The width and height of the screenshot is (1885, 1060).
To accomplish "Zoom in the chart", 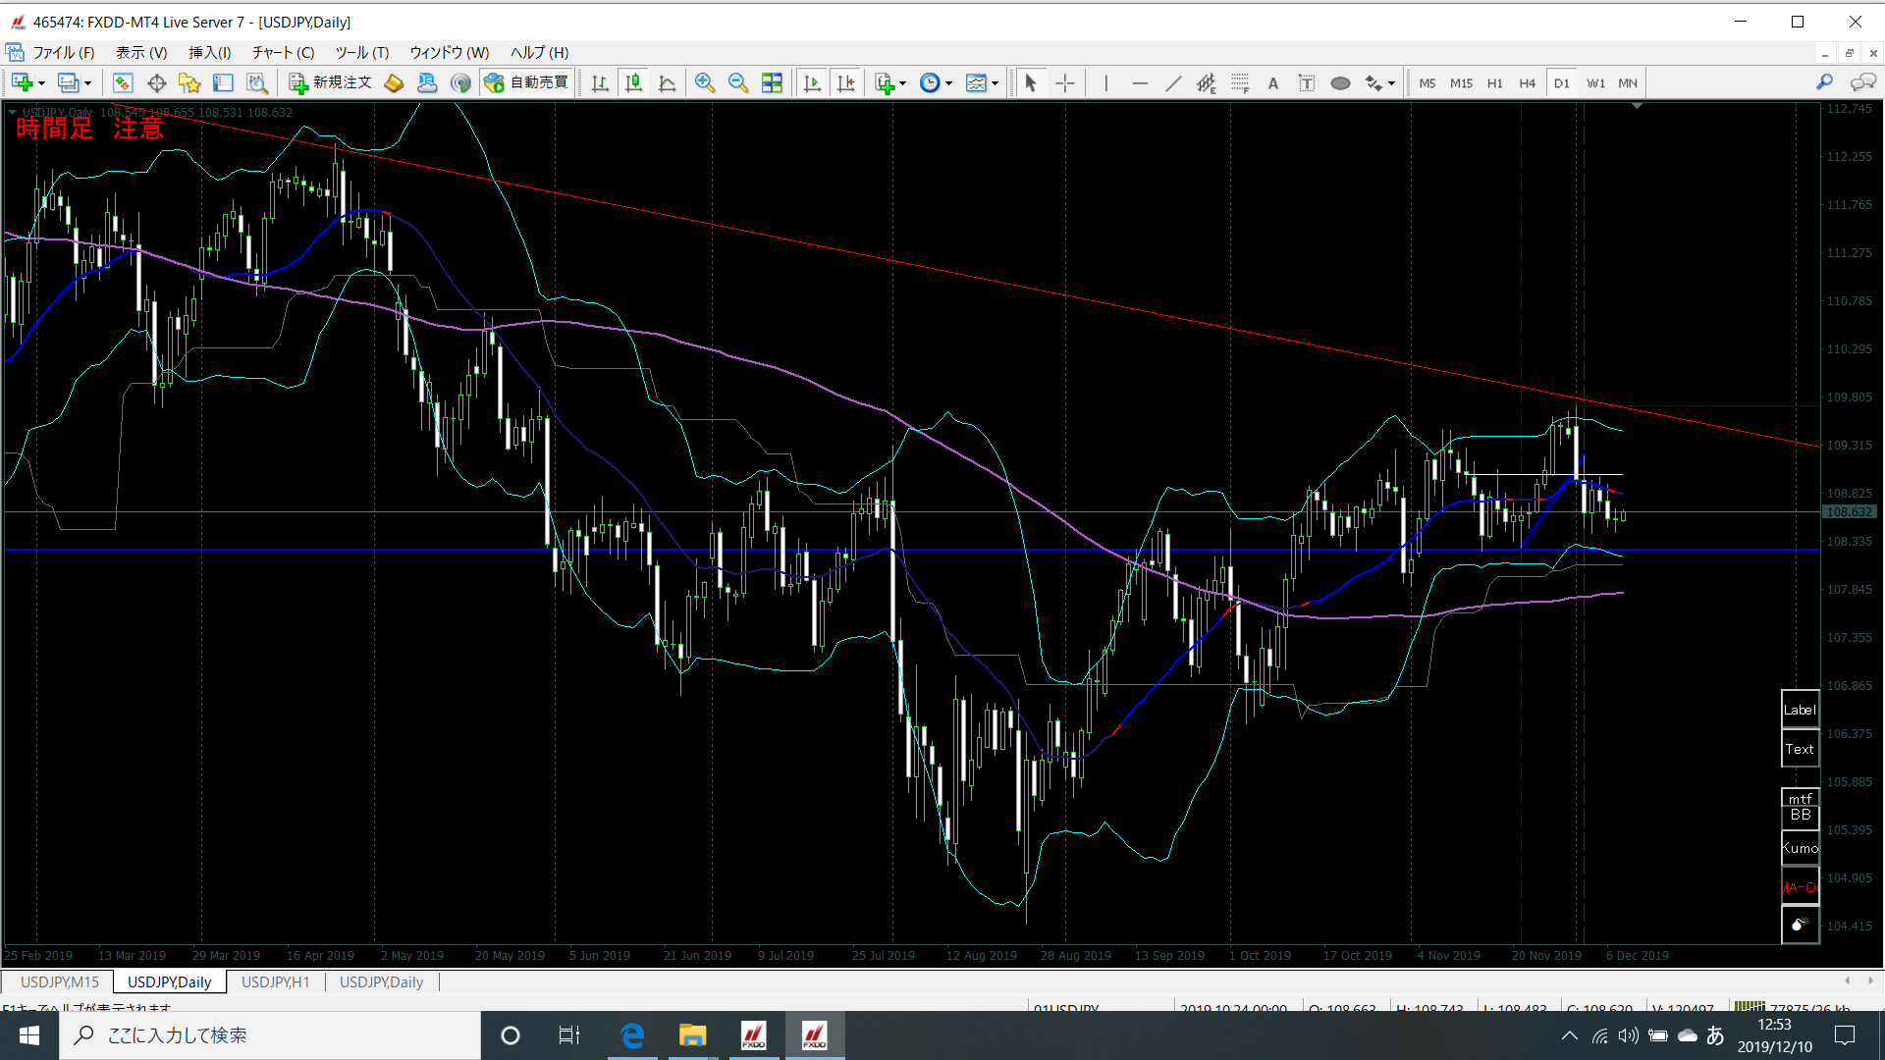I will point(704,83).
